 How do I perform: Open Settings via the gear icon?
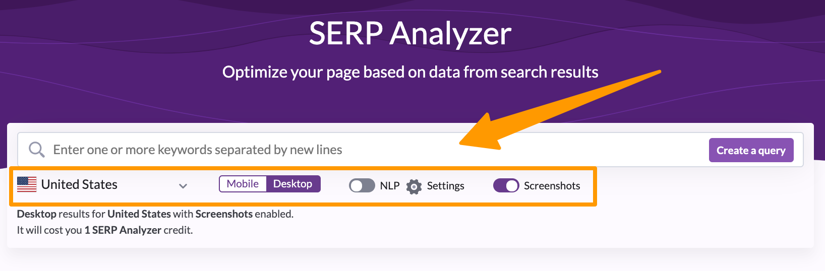click(x=414, y=186)
